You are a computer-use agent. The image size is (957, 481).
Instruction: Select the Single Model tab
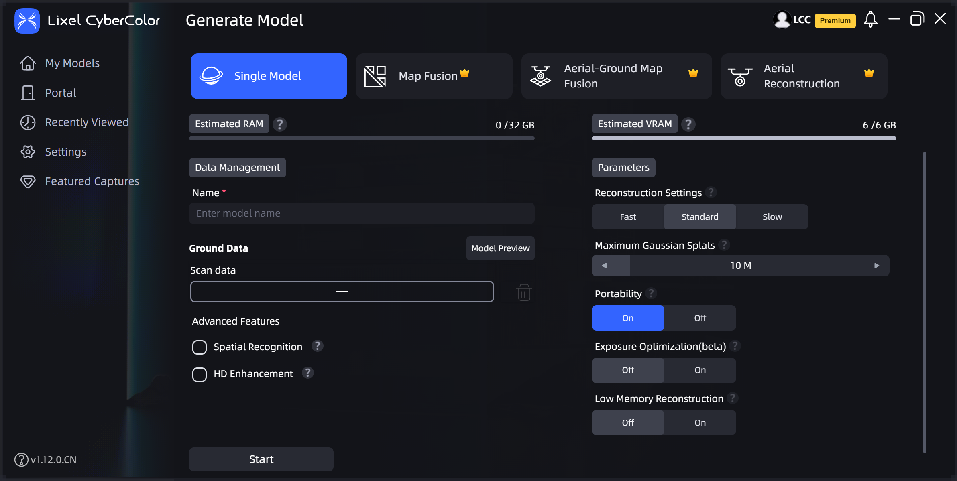pos(269,76)
